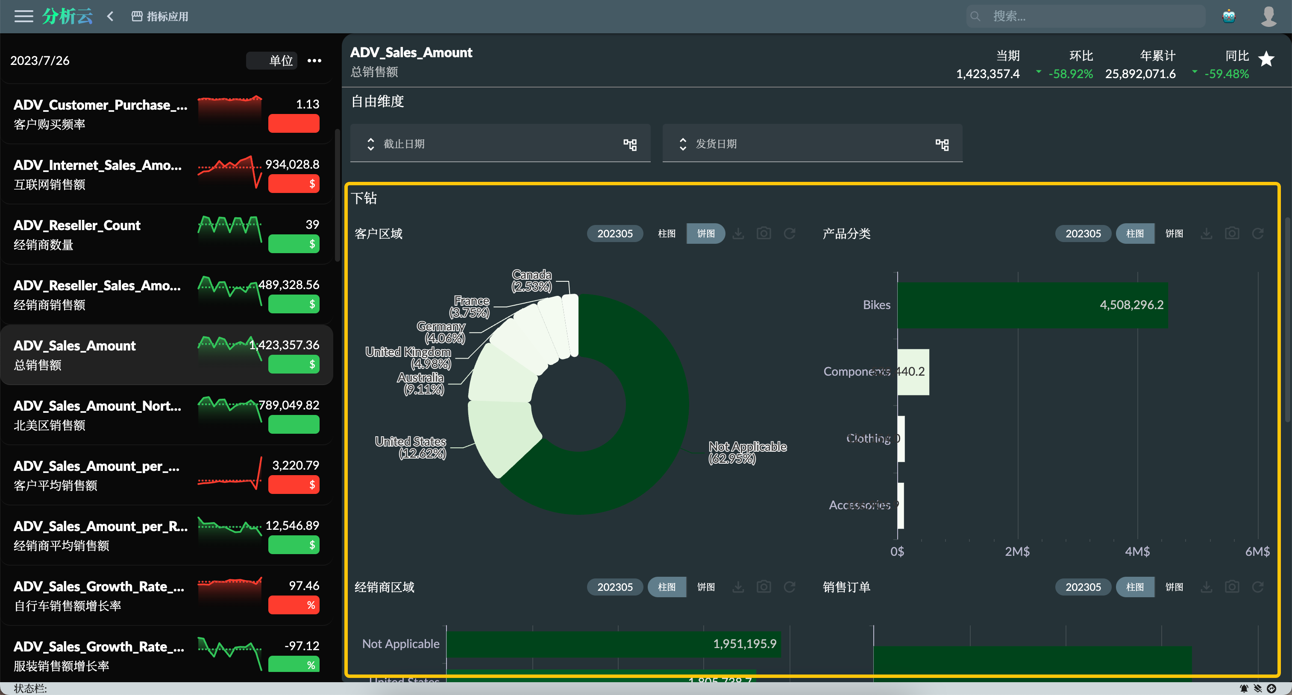The height and width of the screenshot is (695, 1292).
Task: Switch 产品分类 chart to 饼图
Action: (x=1174, y=234)
